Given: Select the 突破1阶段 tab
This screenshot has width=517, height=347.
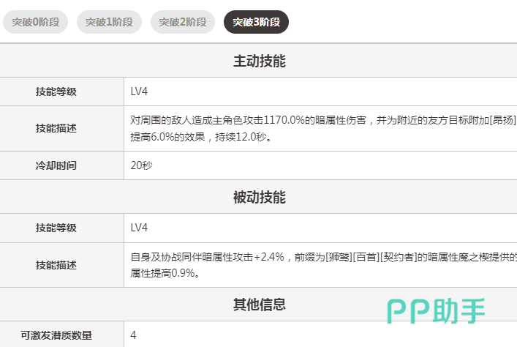Looking at the screenshot, I should coord(109,22).
